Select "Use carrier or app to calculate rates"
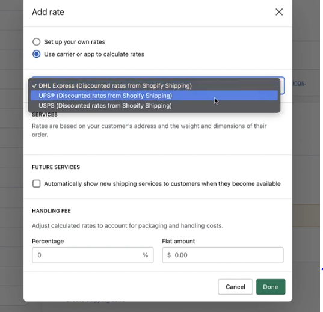 (x=37, y=54)
